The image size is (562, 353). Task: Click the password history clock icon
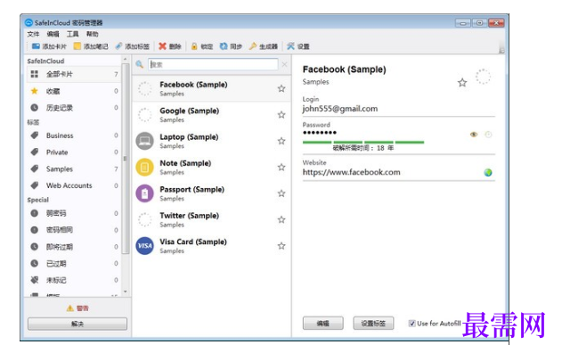[x=488, y=135]
